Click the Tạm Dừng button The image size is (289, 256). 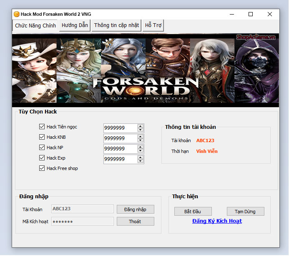pos(245,212)
